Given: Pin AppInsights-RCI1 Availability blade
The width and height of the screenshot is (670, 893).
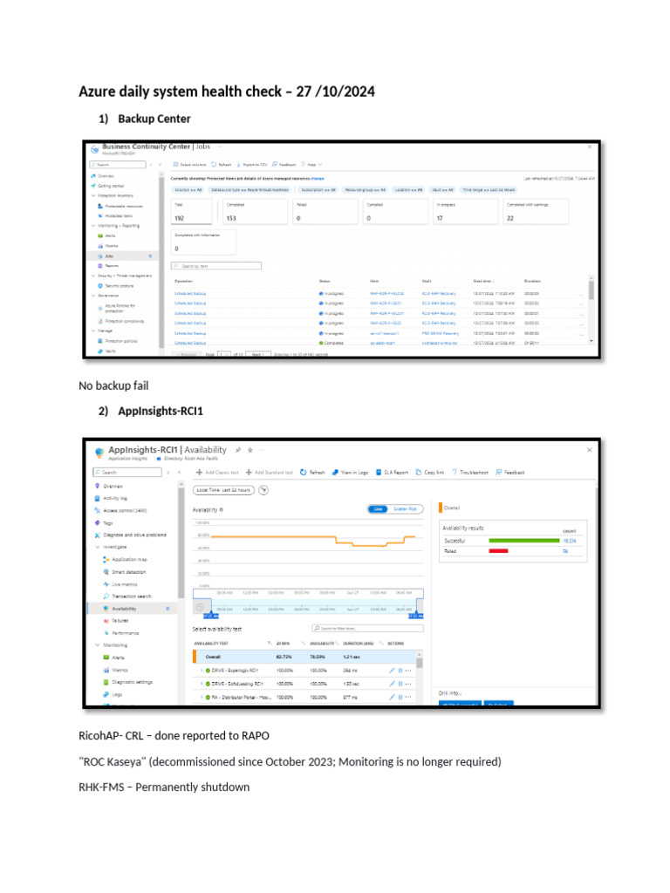Looking at the screenshot, I should point(238,450).
